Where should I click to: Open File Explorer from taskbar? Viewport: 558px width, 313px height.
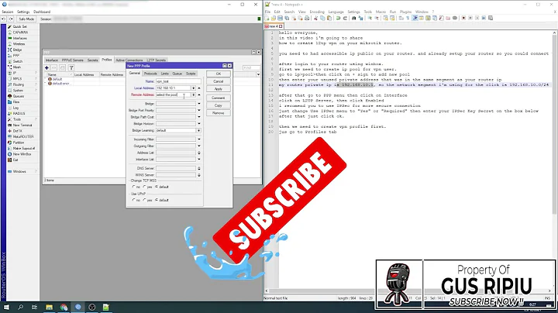tap(49, 307)
